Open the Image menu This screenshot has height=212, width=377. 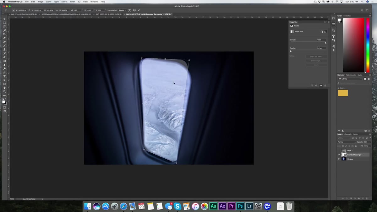pyautogui.click(x=41, y=2)
